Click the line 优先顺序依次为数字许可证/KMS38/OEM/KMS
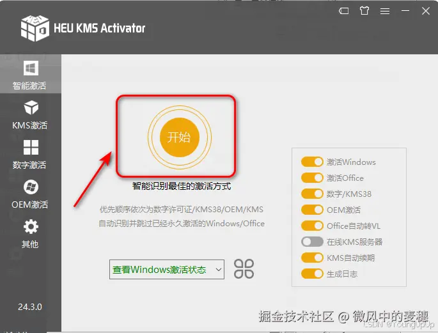This screenshot has width=438, height=333. tap(182, 210)
